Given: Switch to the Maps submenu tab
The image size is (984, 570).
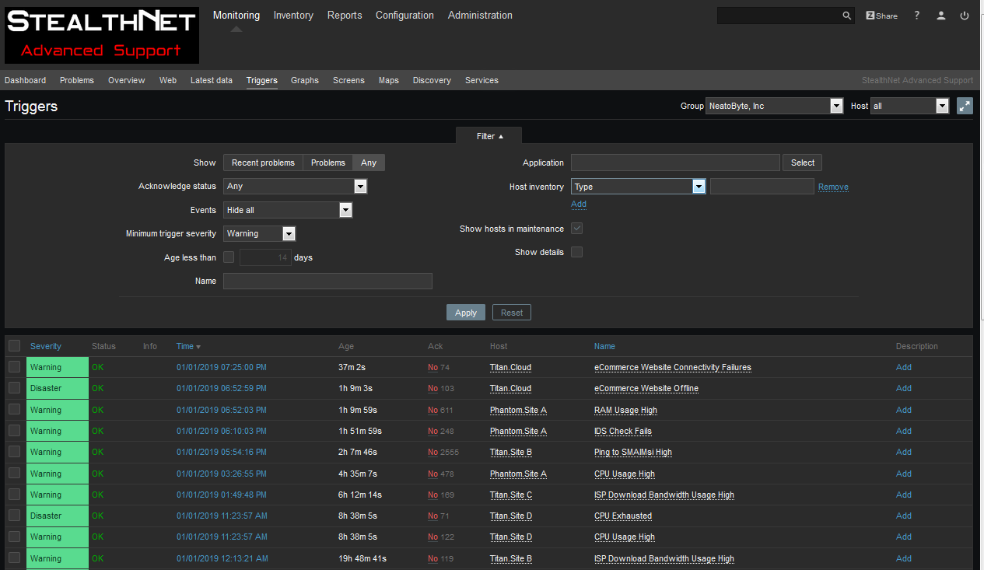Looking at the screenshot, I should click(x=389, y=80).
